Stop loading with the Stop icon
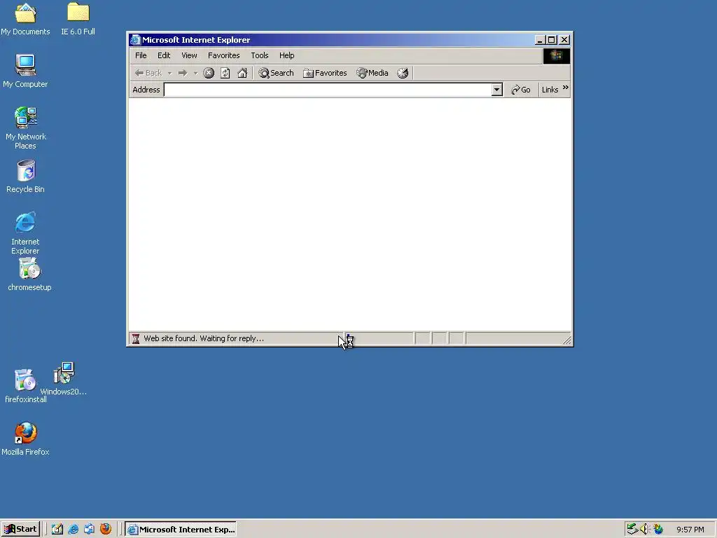The width and height of the screenshot is (717, 538). tap(209, 73)
